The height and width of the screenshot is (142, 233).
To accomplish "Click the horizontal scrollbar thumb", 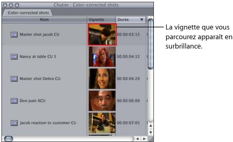I will pyautogui.click(x=8, y=139).
